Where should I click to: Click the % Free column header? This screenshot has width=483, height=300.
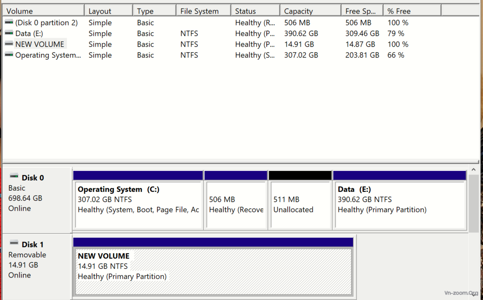coord(412,11)
